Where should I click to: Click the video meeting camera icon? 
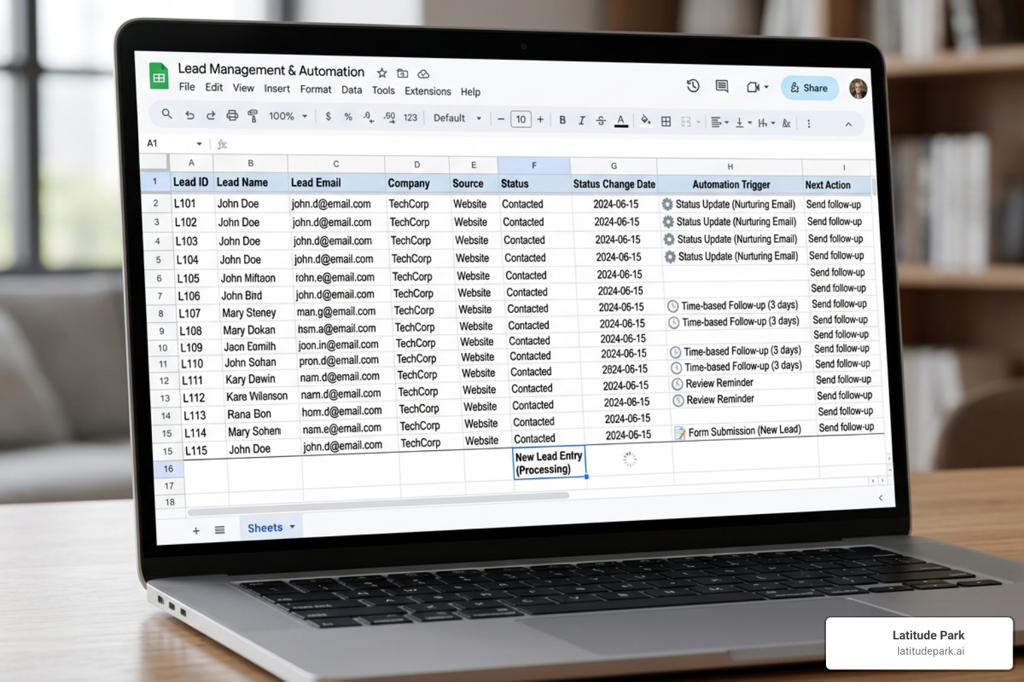click(x=753, y=87)
